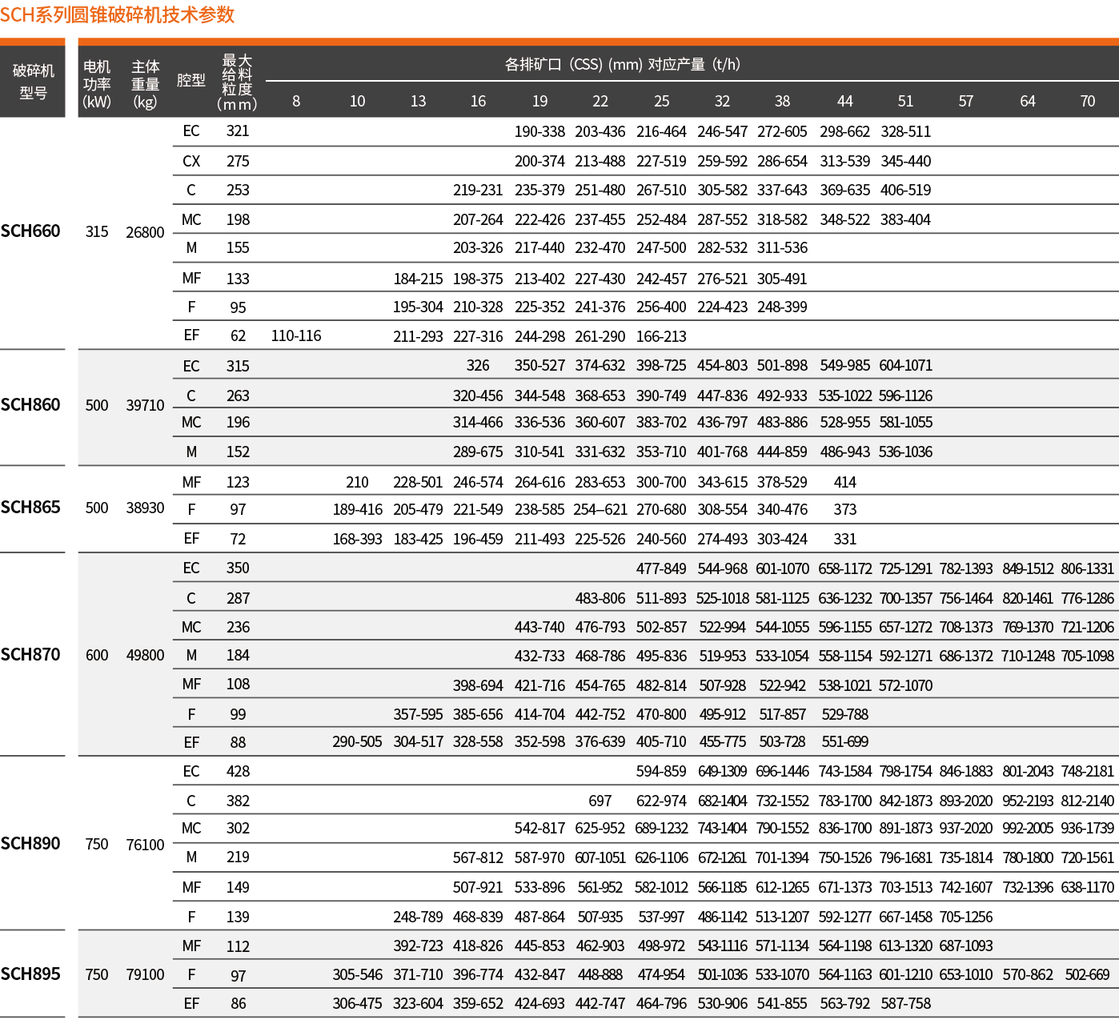
Task: Select the capacity cell '536-1036'
Action: [906, 452]
